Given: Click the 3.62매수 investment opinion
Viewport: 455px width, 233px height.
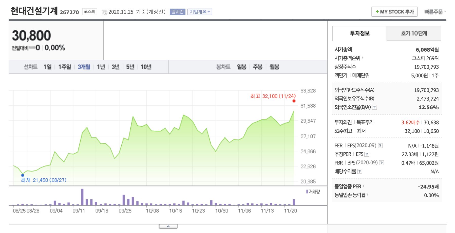Looking at the screenshot, I should [x=410, y=123].
